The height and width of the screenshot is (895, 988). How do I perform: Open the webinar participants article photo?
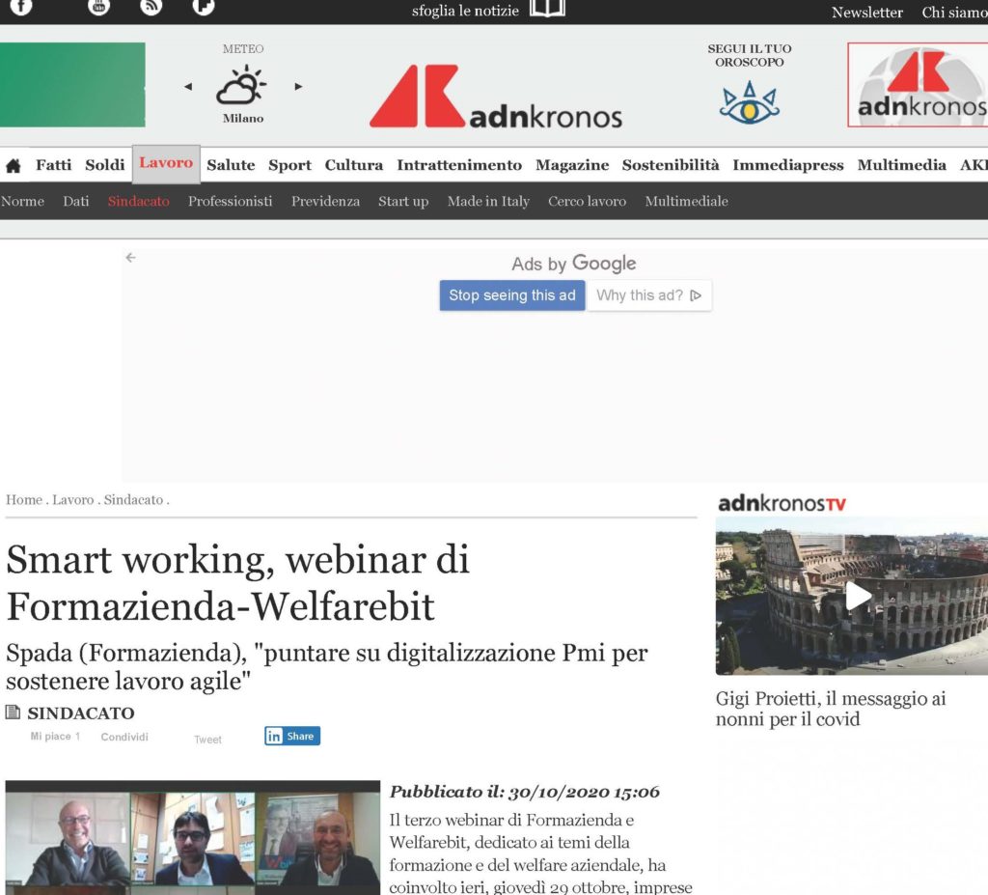pos(193,838)
